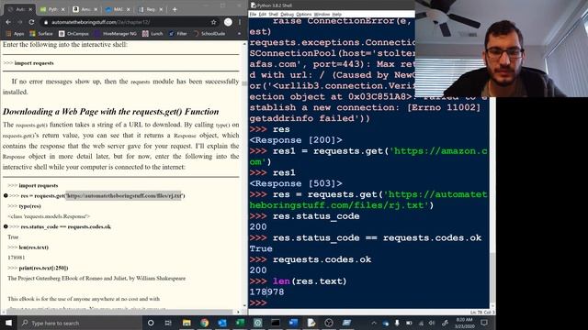Open the HiveManager NG bookmark

(x=116, y=34)
